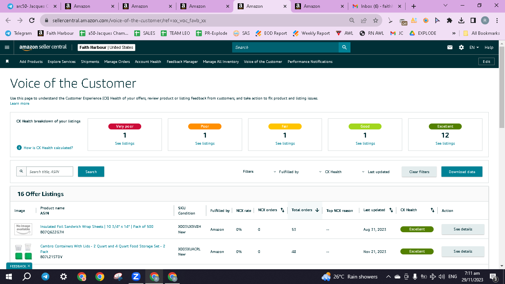The width and height of the screenshot is (505, 284).
Task: Open the Seller Central settings gear
Action: coord(461,47)
